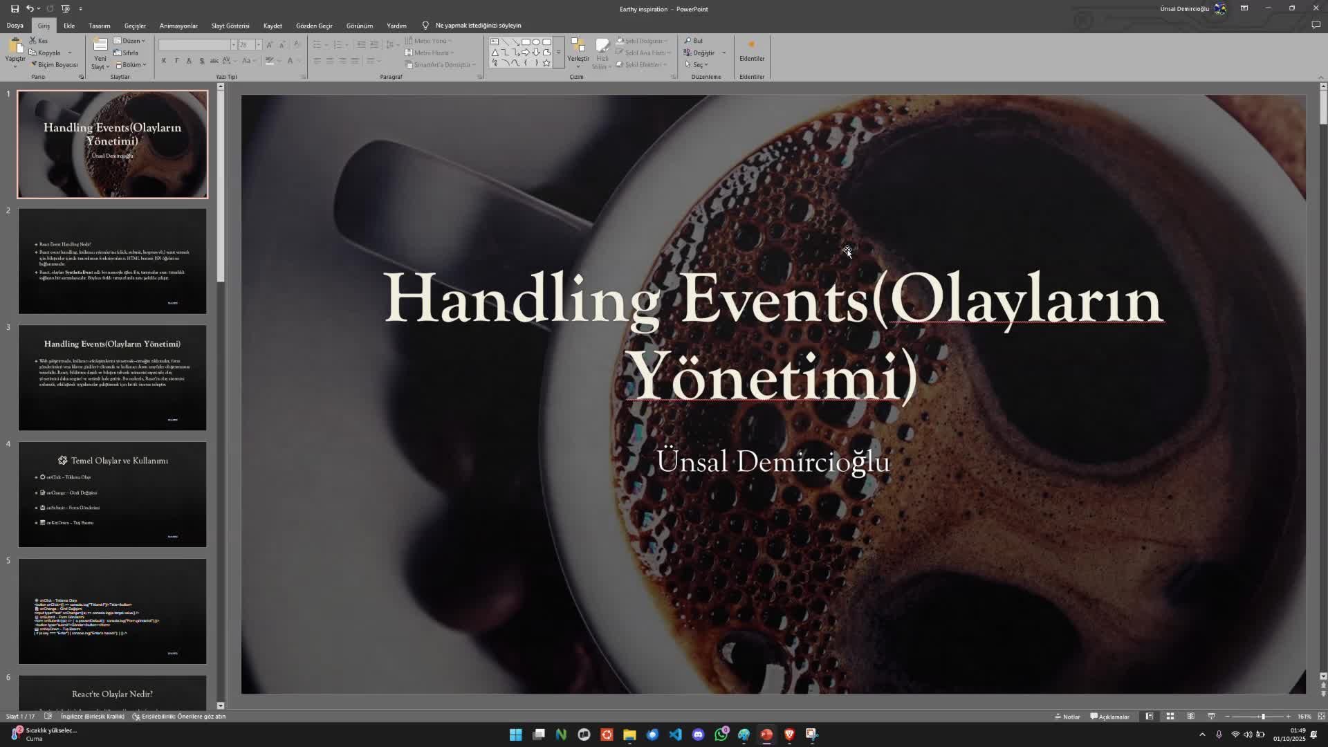Click Sıfırla reset slide button
This screenshot has height=747, width=1328.
point(127,53)
